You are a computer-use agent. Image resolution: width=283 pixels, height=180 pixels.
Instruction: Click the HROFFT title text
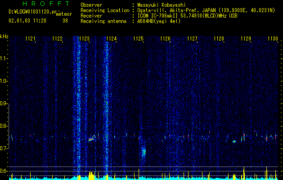46,4
